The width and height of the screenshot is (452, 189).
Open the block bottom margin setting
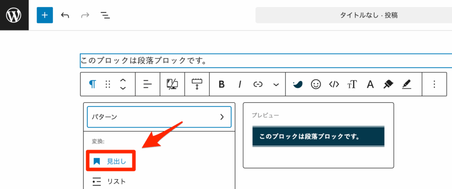(197, 84)
